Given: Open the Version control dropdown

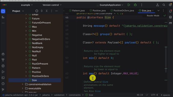Looking at the screenshot, I should click(52, 5).
